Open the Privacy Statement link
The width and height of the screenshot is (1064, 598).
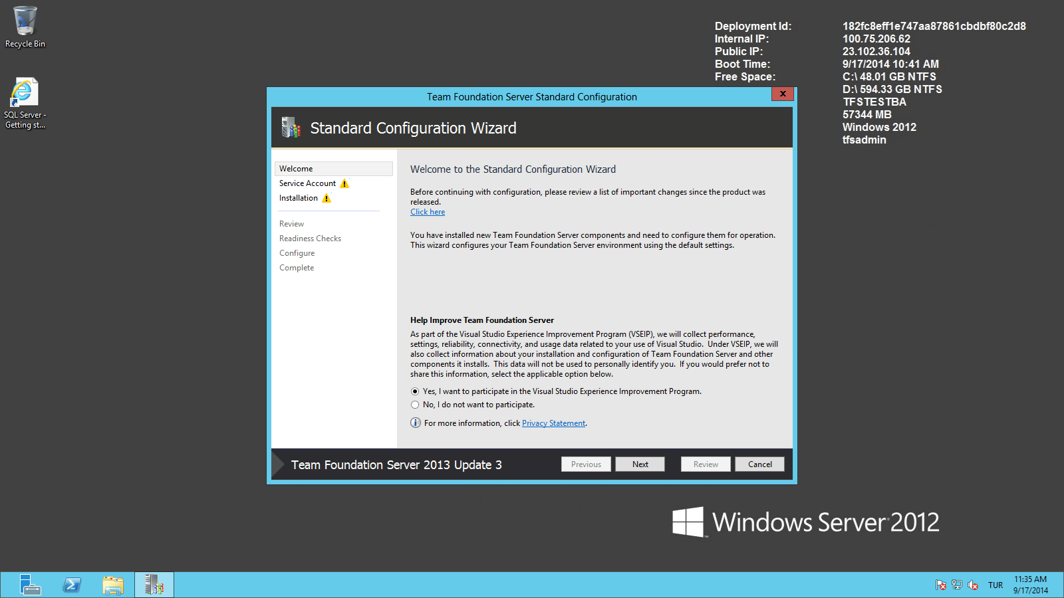click(553, 423)
